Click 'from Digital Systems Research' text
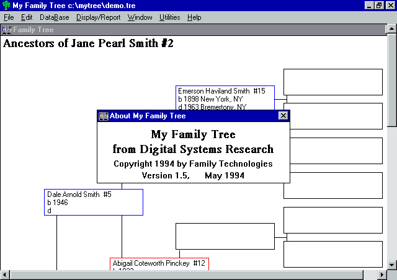 [x=193, y=149]
